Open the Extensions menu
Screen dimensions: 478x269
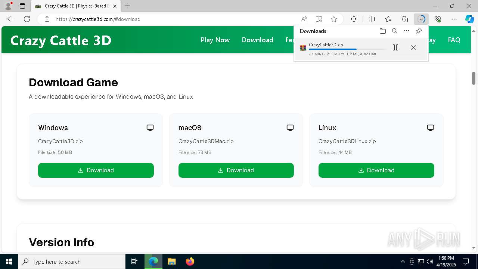pos(354,19)
